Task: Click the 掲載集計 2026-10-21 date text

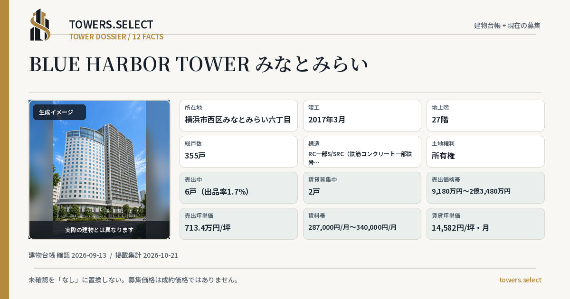Action: click(x=147, y=255)
